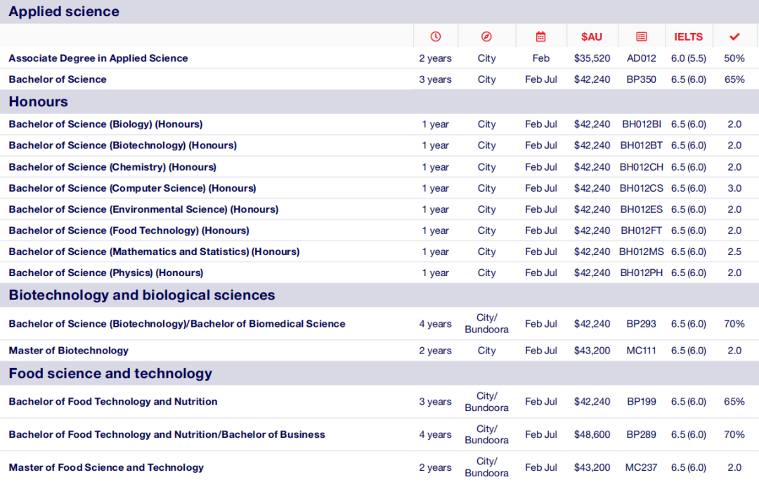Image resolution: width=759 pixels, height=482 pixels.
Task: Click program code BH012BI
Action: [x=642, y=124]
